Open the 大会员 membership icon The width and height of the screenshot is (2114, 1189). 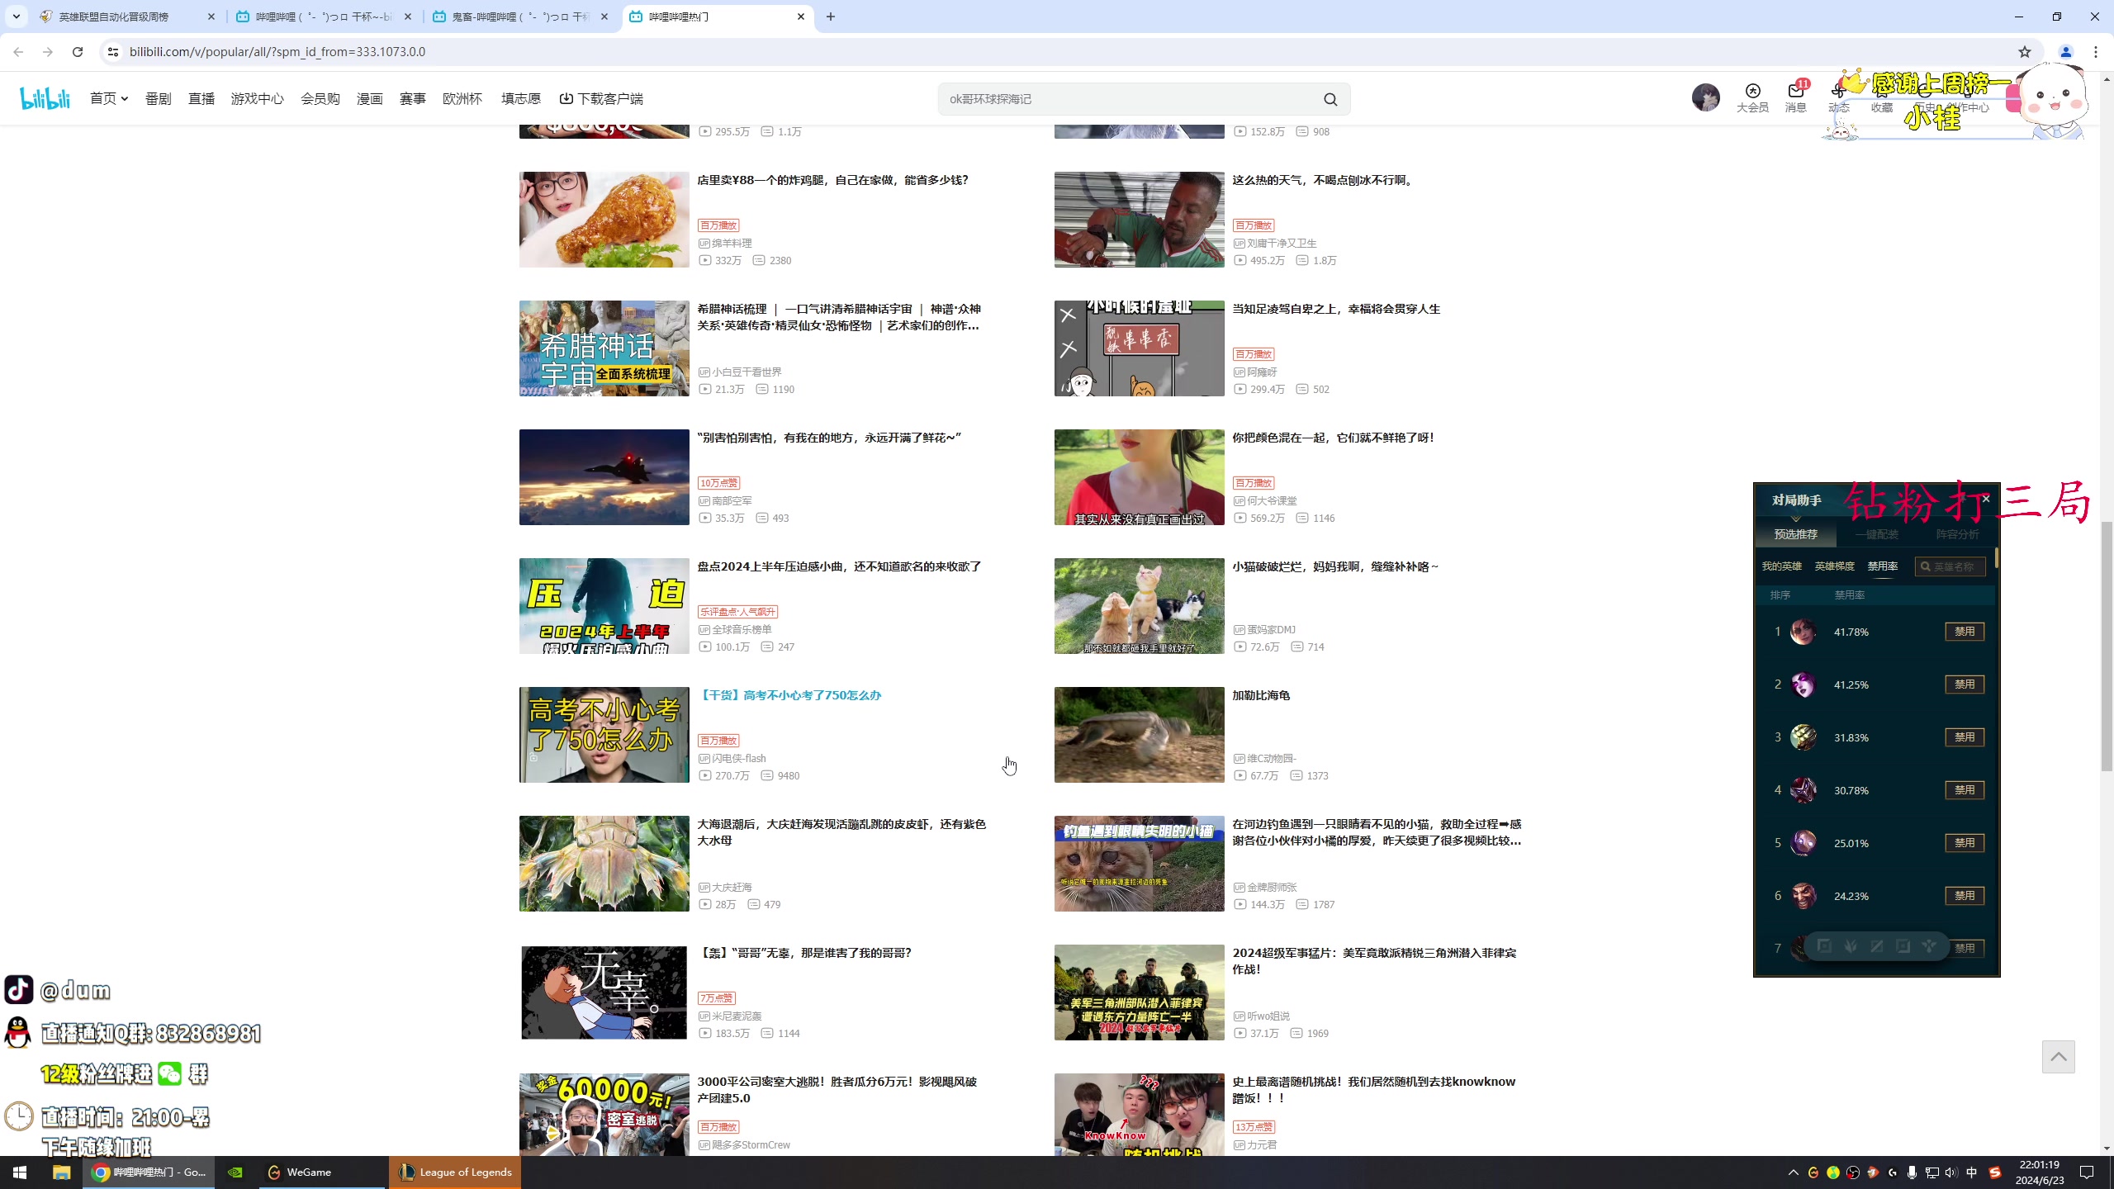point(1752,97)
